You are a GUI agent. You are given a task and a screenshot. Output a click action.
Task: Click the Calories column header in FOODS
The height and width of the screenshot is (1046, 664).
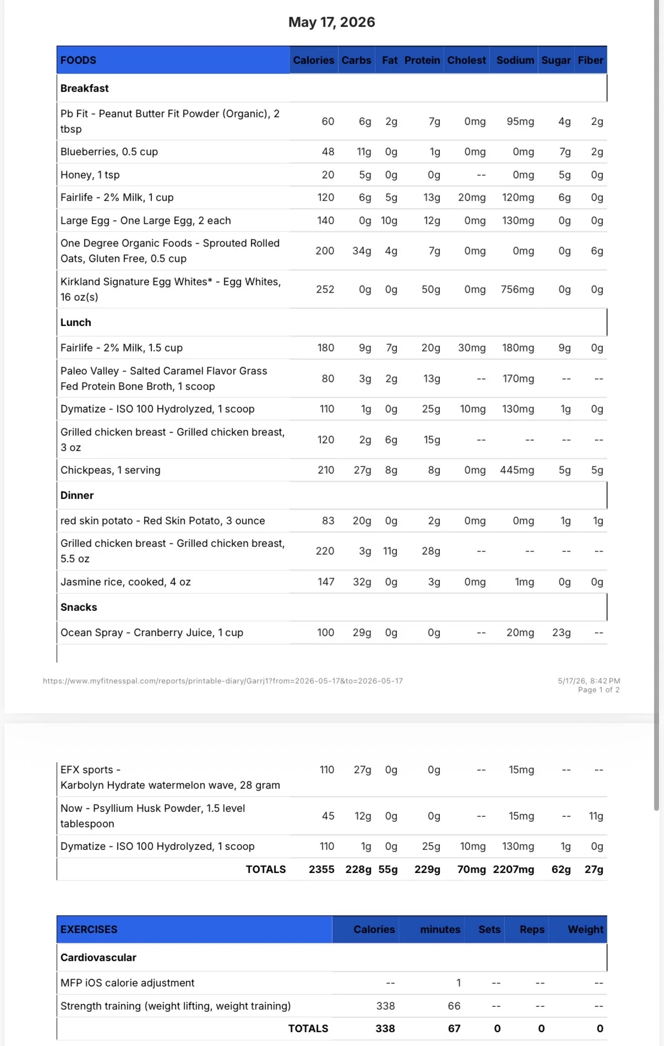[313, 60]
